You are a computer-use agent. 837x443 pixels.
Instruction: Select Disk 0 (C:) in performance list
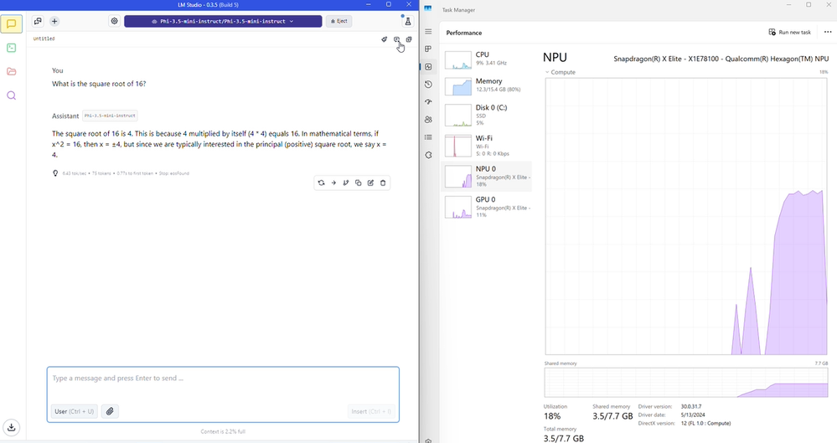[486, 115]
